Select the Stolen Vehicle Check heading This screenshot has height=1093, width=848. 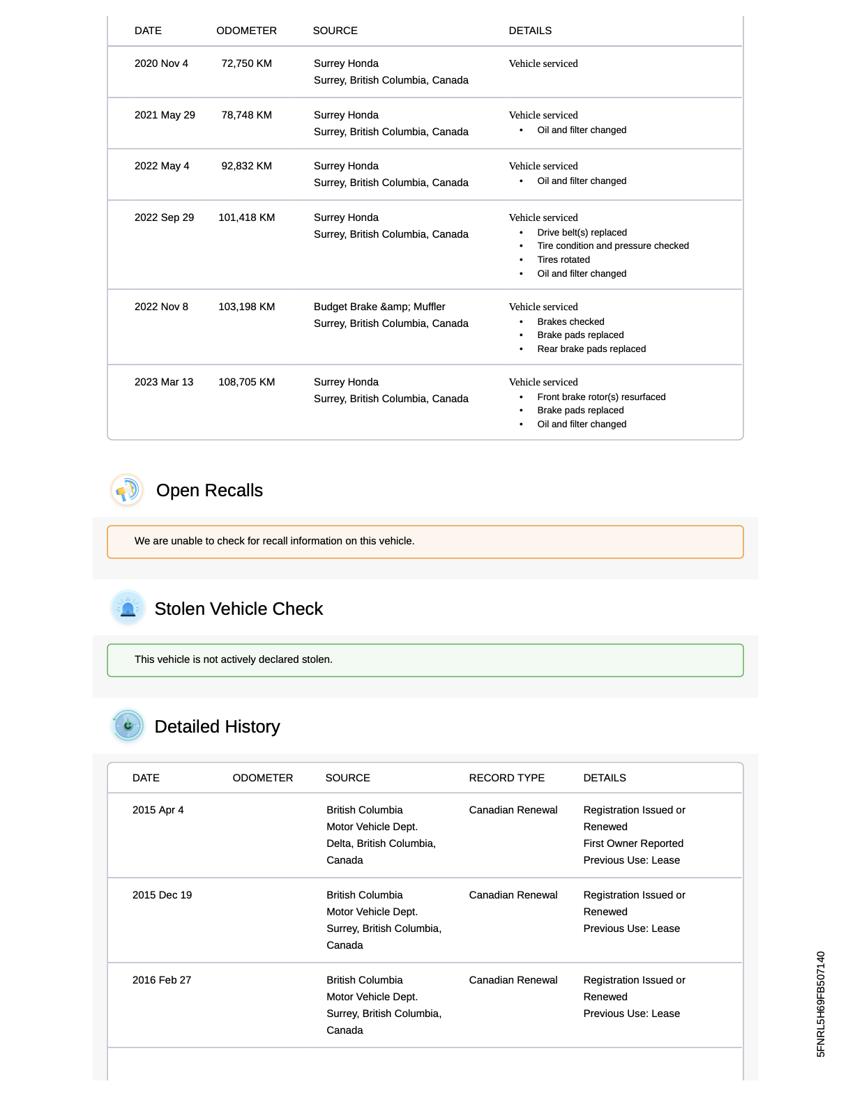(238, 609)
